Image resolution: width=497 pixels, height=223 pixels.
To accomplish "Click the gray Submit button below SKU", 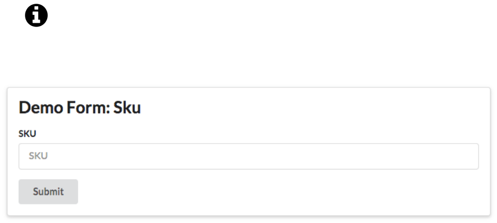I will 48,192.
